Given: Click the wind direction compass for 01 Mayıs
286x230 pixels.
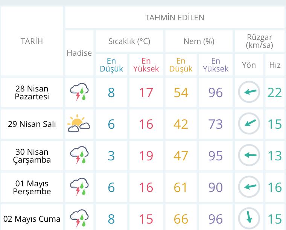Looking at the screenshot, I should (x=249, y=187).
